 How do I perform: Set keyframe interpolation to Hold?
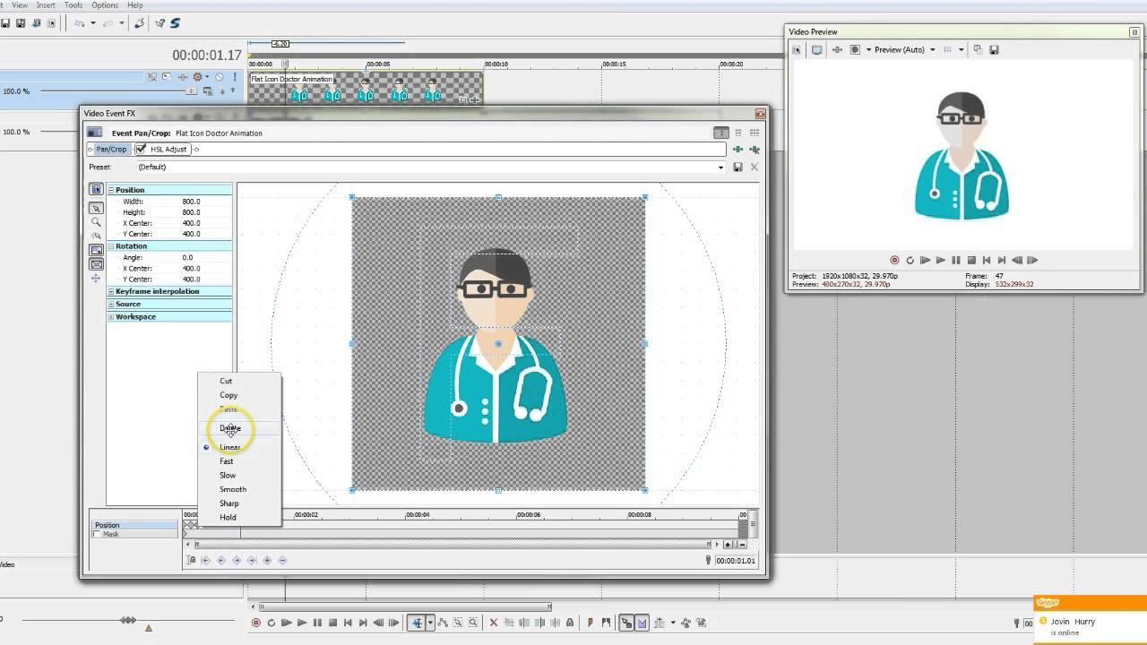point(228,517)
